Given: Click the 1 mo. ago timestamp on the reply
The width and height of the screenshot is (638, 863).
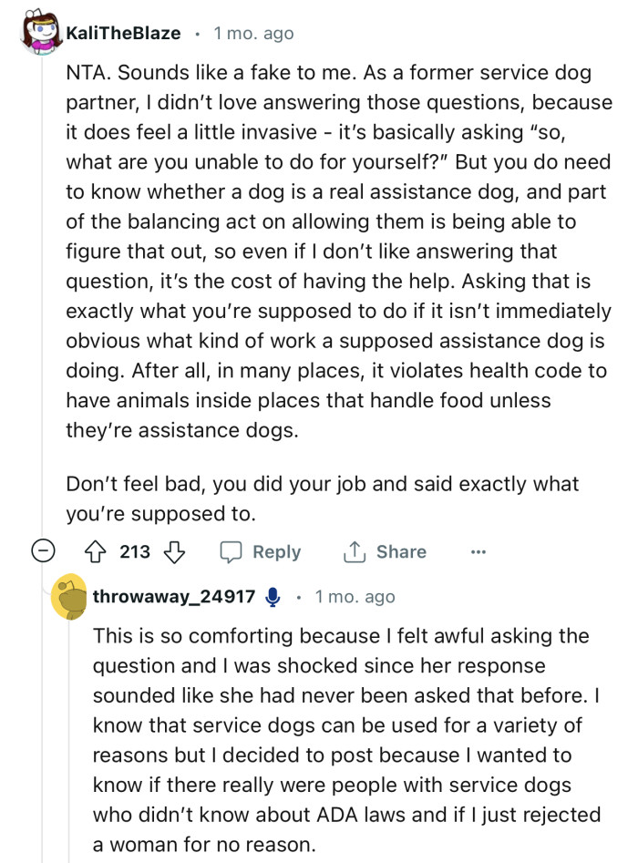Looking at the screenshot, I should [x=357, y=597].
